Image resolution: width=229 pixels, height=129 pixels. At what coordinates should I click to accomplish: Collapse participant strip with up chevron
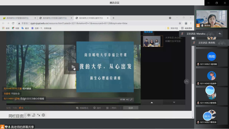click(x=187, y=81)
